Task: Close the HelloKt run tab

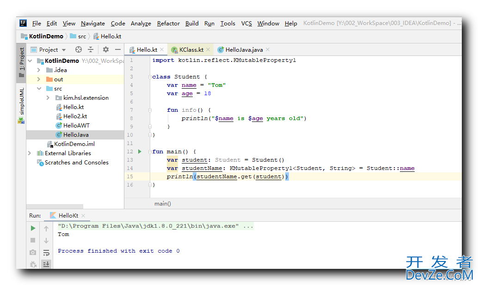Action: click(83, 216)
